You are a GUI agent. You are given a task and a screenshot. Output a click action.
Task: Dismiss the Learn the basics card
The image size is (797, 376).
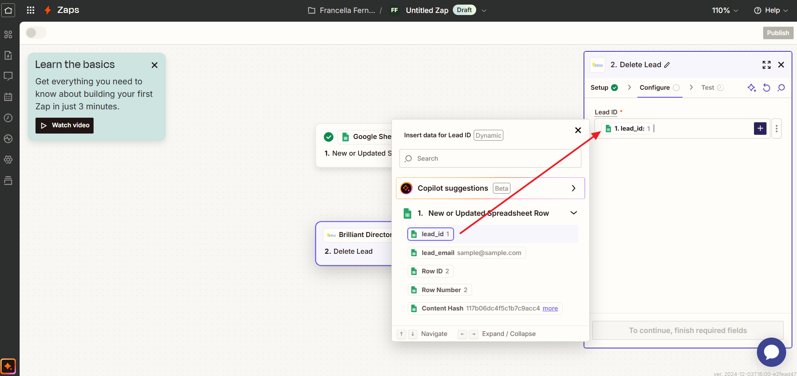point(155,65)
